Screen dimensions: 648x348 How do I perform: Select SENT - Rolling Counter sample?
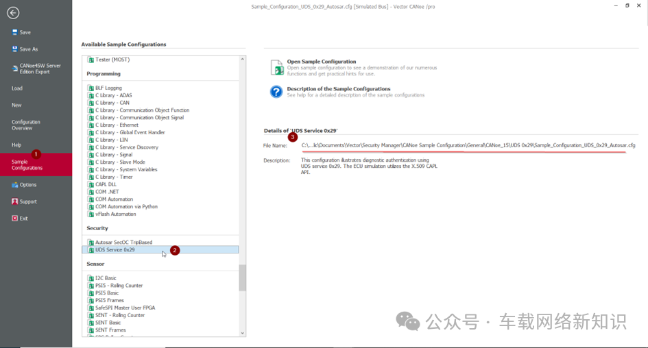120,315
